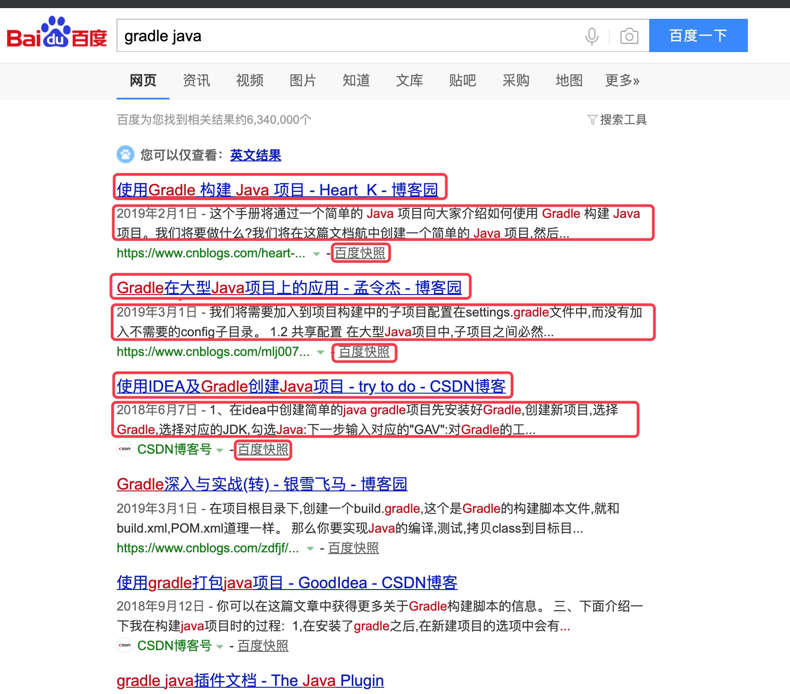Click the snippet mentioning settings.gradle文件
Viewport: 790px width, 694px height.
tap(380, 322)
